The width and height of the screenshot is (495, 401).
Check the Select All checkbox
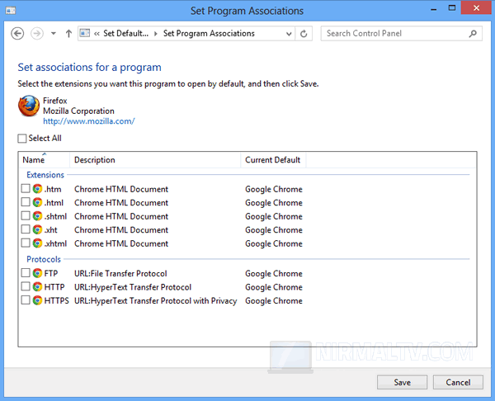click(22, 139)
